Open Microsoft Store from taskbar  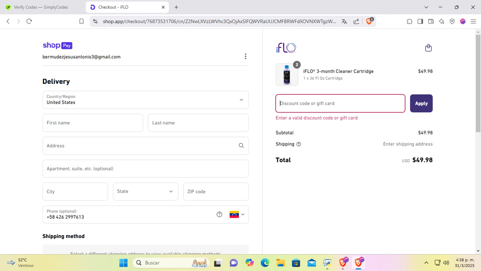296,263
